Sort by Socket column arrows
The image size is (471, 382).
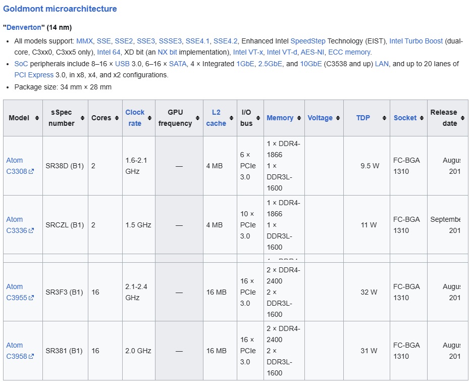click(422, 118)
